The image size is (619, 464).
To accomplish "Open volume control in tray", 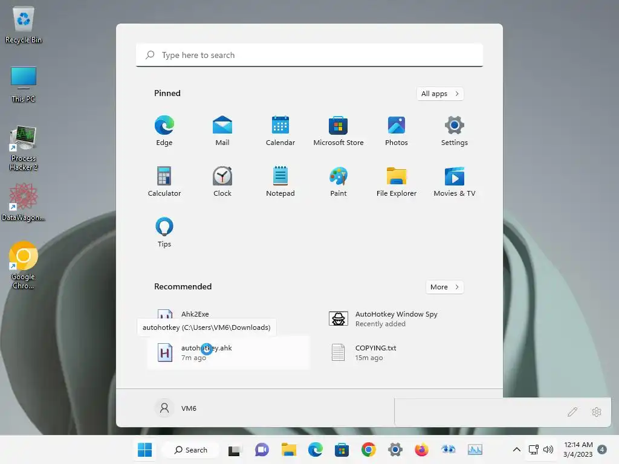I will click(548, 449).
